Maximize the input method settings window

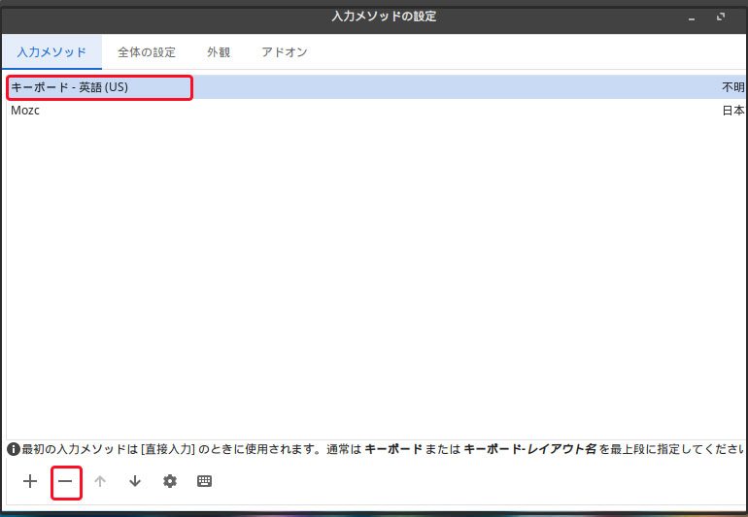[721, 17]
